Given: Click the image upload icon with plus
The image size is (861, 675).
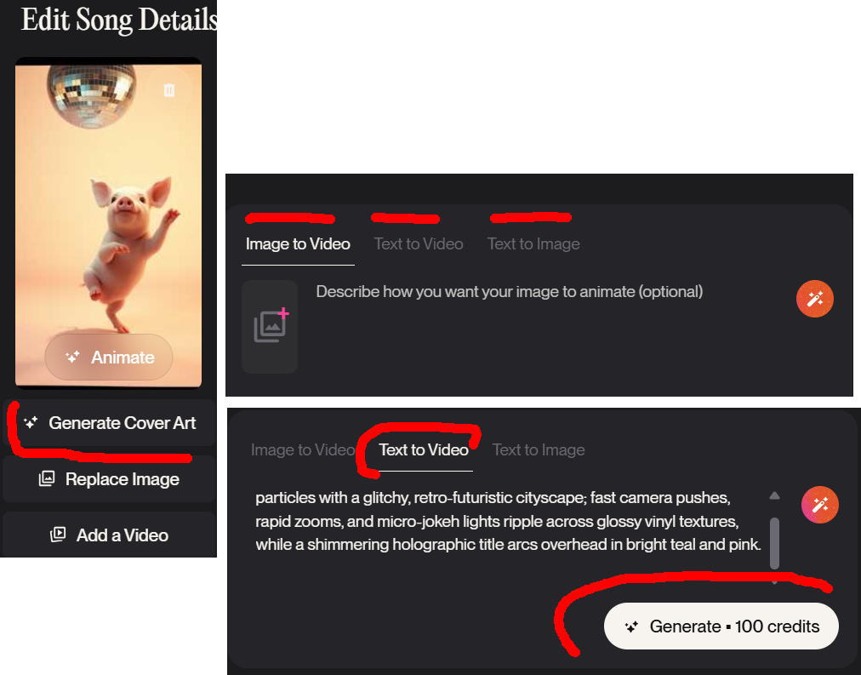Looking at the screenshot, I should tap(271, 327).
